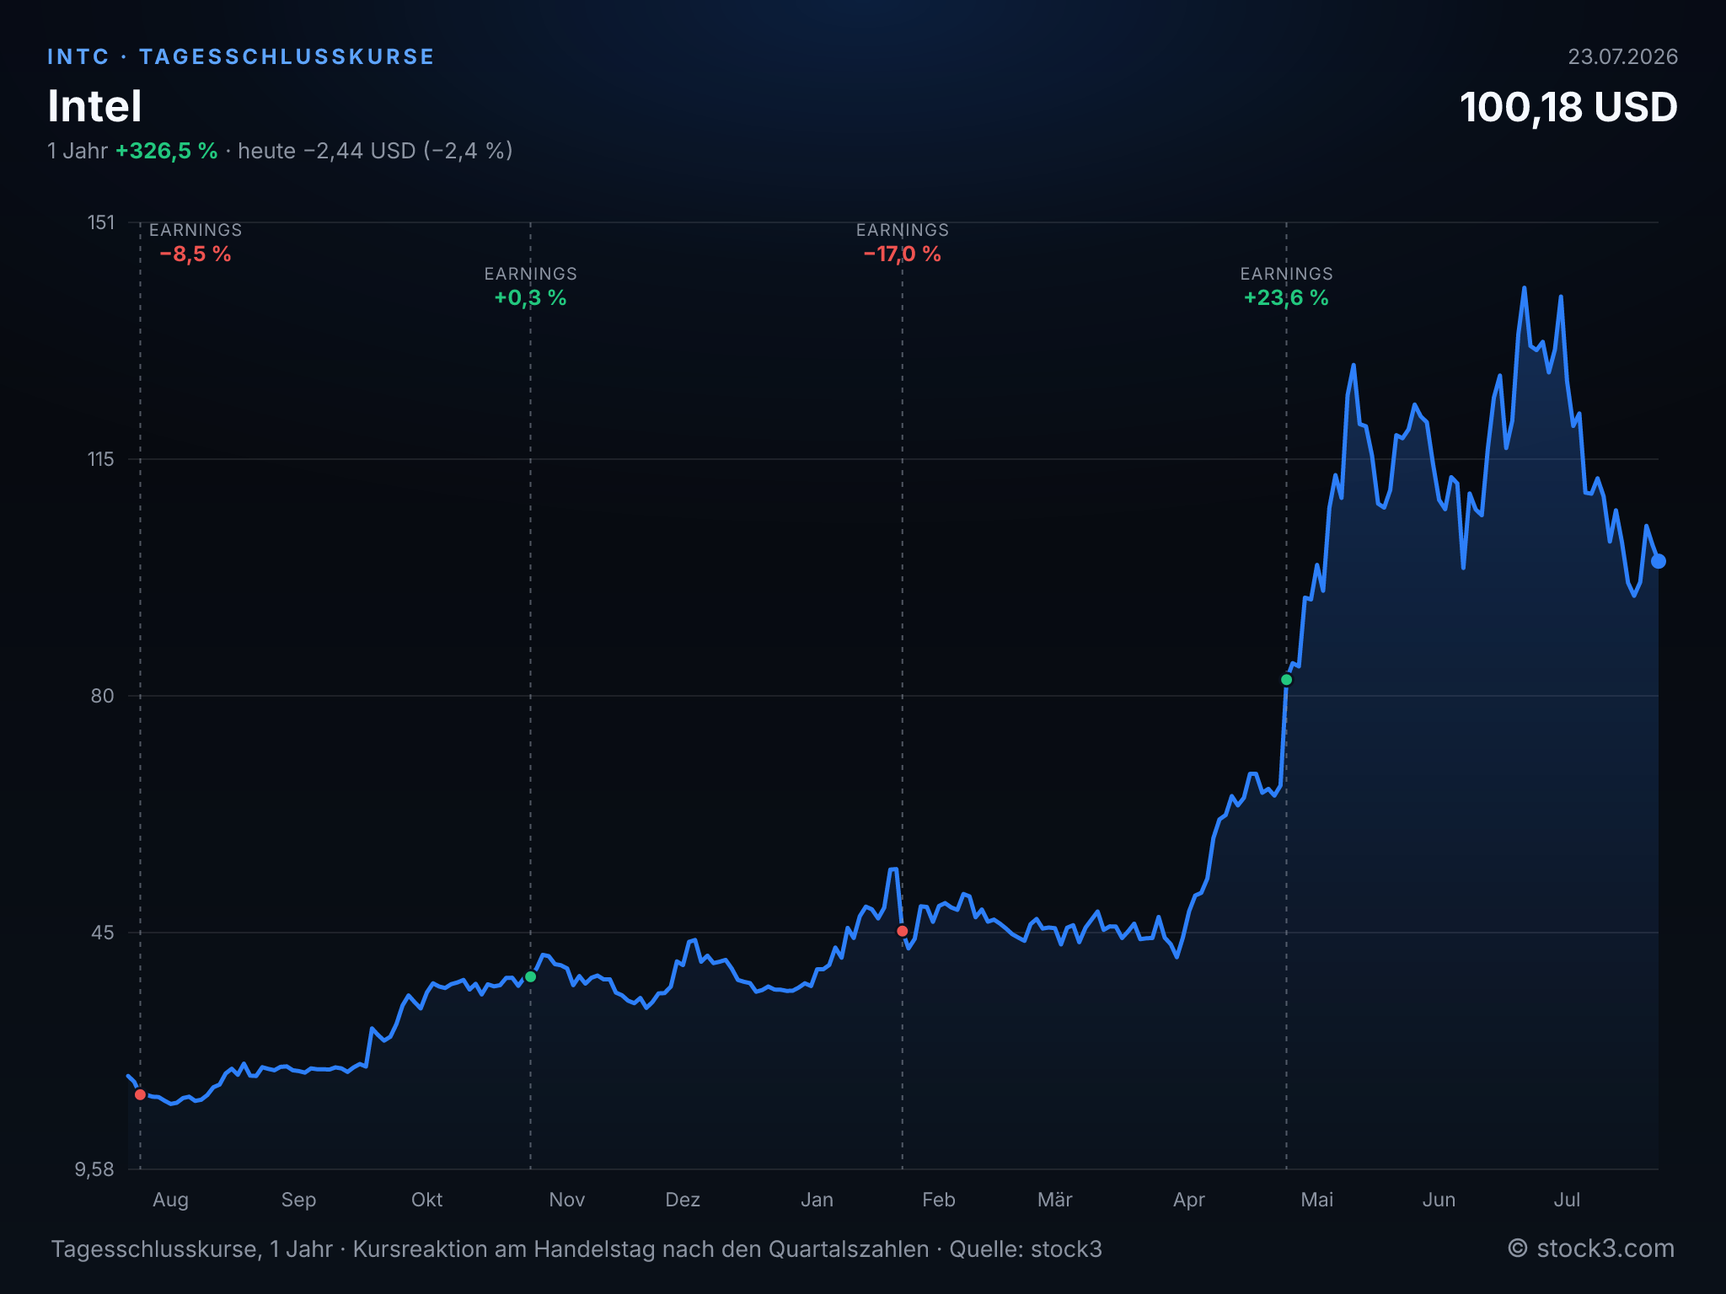Click the green earnings dot near November
Image resolution: width=1726 pixels, height=1294 pixels.
tap(530, 976)
